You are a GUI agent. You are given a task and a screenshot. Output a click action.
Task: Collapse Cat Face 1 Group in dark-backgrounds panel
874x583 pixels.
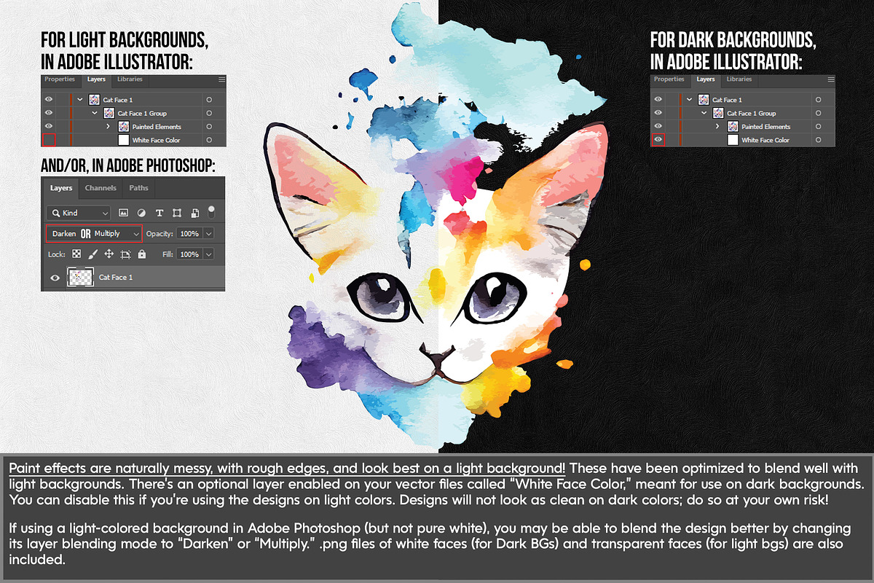pos(704,113)
